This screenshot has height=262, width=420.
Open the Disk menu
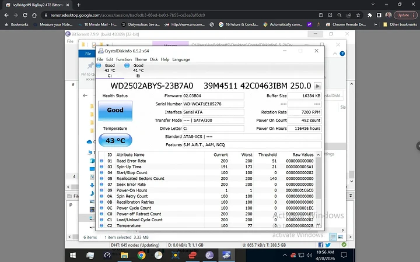(154, 59)
